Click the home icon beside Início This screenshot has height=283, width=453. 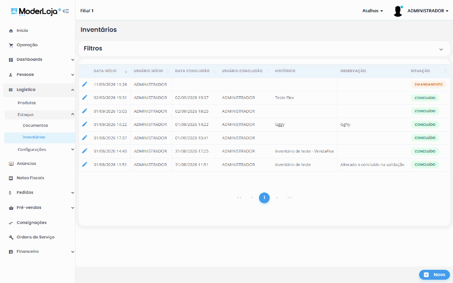pyautogui.click(x=11, y=31)
